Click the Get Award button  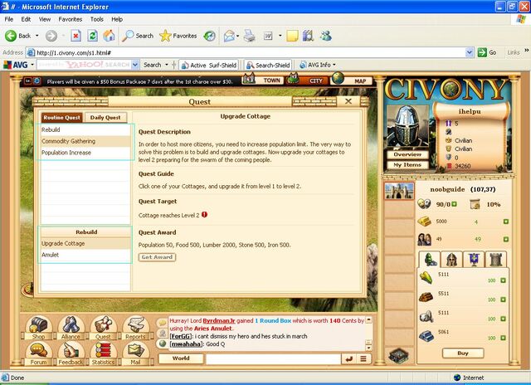coord(157,257)
